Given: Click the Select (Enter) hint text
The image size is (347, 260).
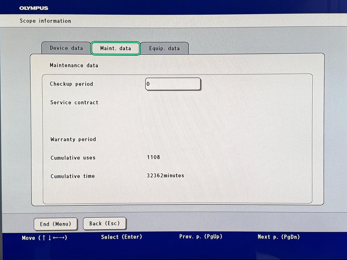Looking at the screenshot, I should coord(121,237).
